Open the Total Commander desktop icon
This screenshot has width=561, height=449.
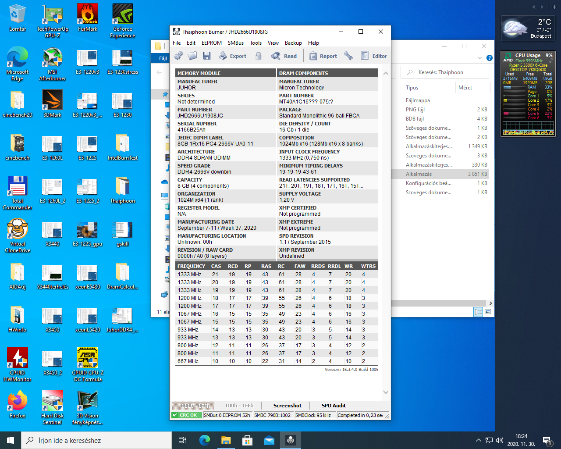click(x=18, y=193)
